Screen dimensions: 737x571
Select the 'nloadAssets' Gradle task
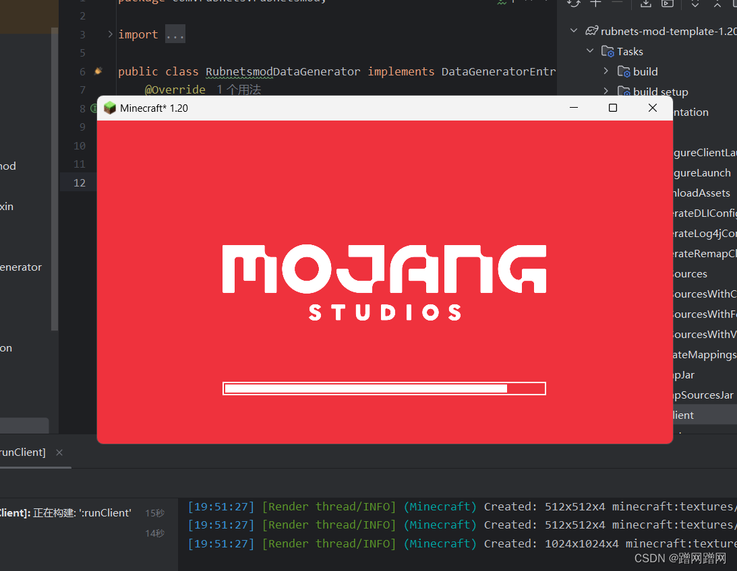(x=702, y=193)
